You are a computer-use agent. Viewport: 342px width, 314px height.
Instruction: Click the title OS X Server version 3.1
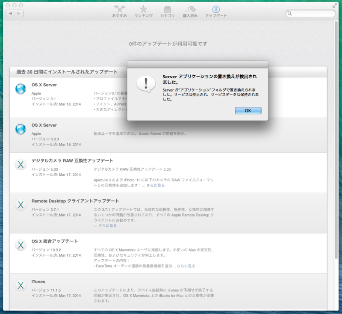coord(44,85)
